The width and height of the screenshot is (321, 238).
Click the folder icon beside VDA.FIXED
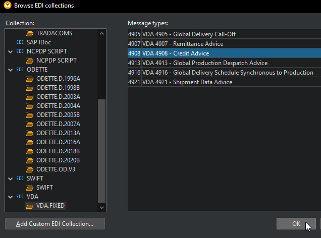coord(30,206)
